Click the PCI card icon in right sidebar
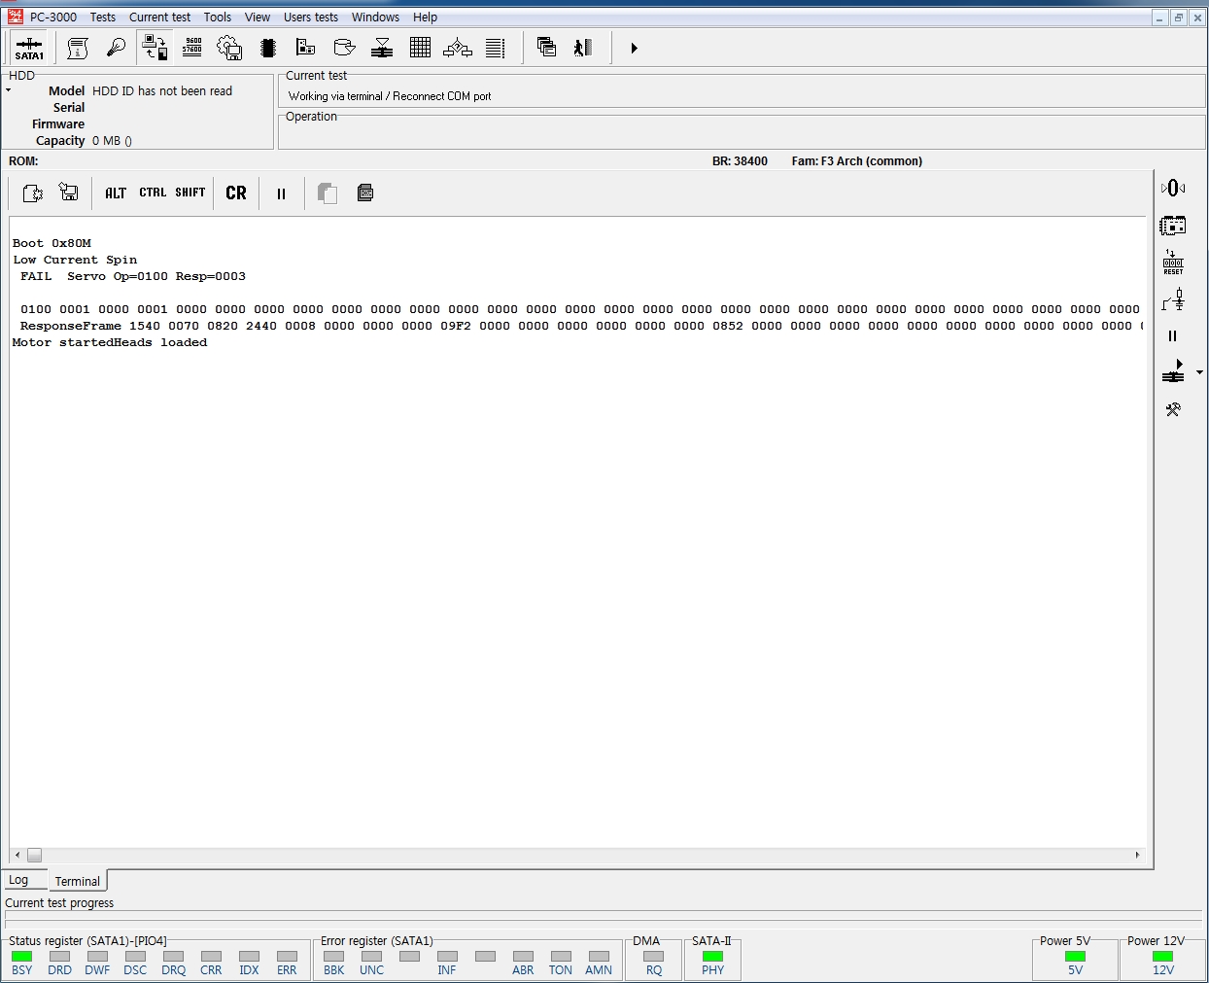Screen dimensions: 1209x983 pos(1173,226)
